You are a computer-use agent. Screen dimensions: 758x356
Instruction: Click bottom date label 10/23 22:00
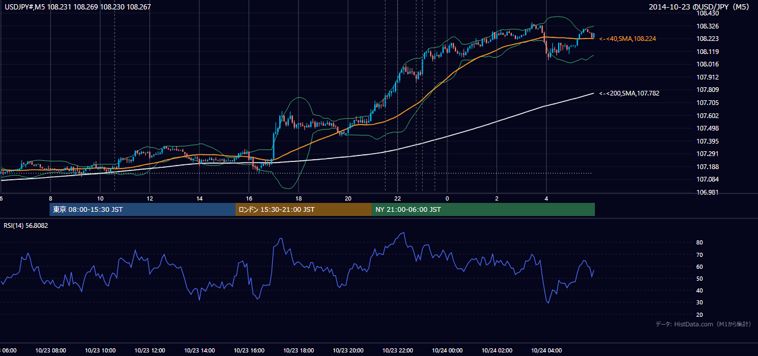398,351
